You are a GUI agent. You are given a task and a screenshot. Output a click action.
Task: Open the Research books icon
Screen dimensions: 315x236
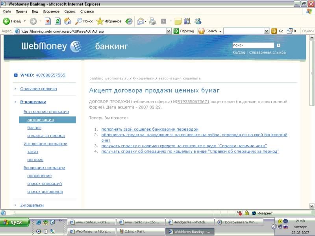(187, 21)
